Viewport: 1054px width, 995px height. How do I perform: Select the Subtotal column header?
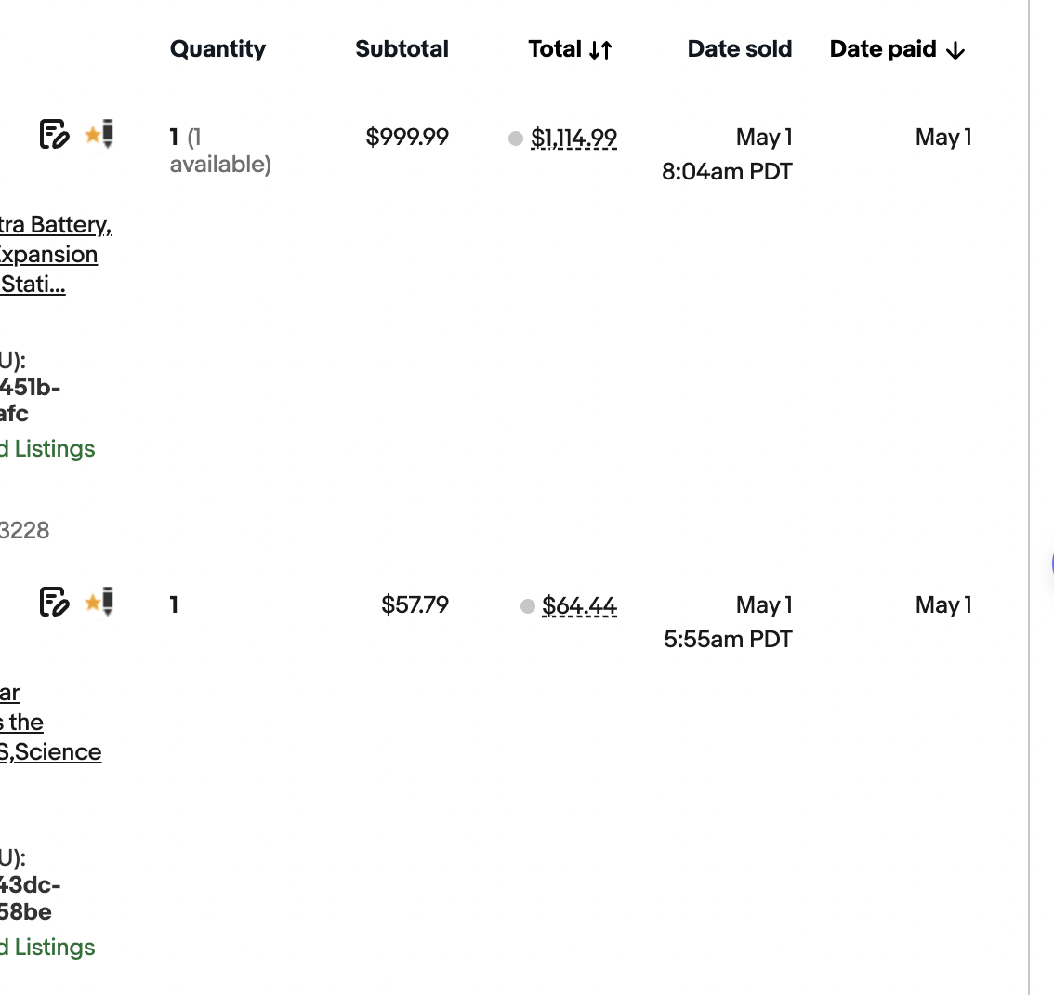tap(402, 48)
